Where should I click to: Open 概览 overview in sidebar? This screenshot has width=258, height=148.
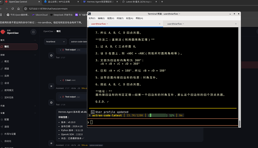tap(7, 61)
